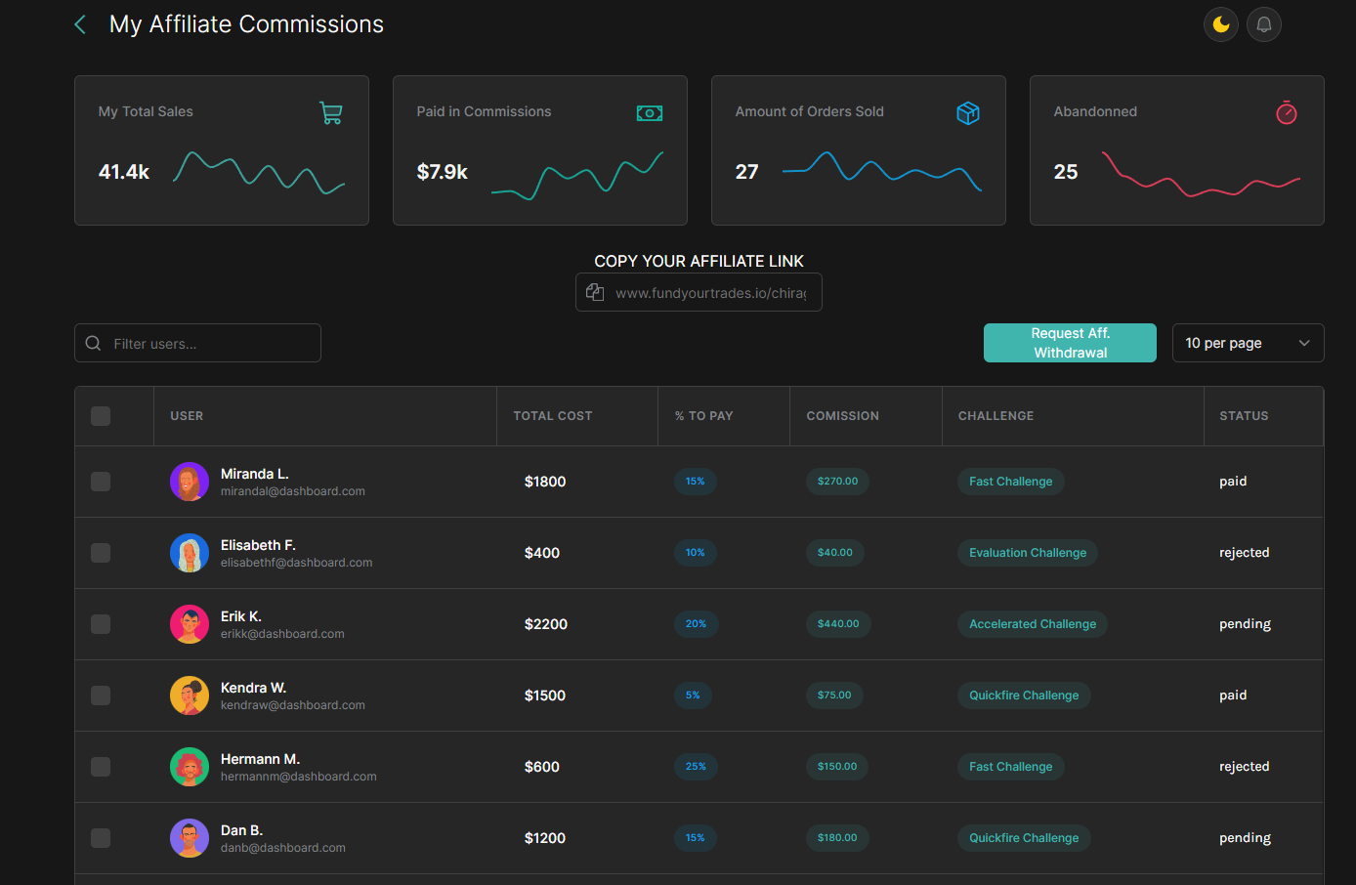Click the shopping cart icon on My Total Sales

(x=331, y=113)
